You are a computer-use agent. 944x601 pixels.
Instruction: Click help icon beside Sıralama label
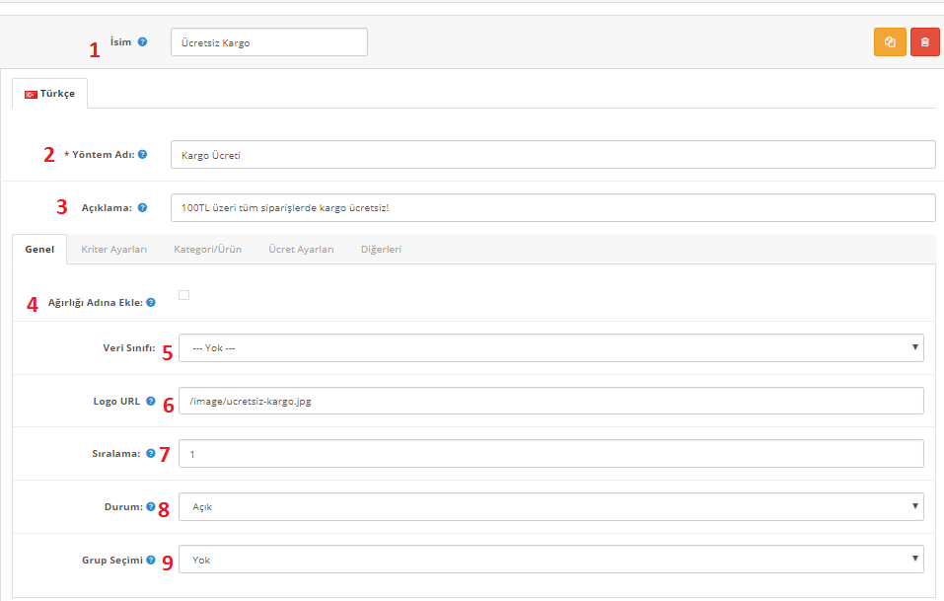[x=150, y=454]
